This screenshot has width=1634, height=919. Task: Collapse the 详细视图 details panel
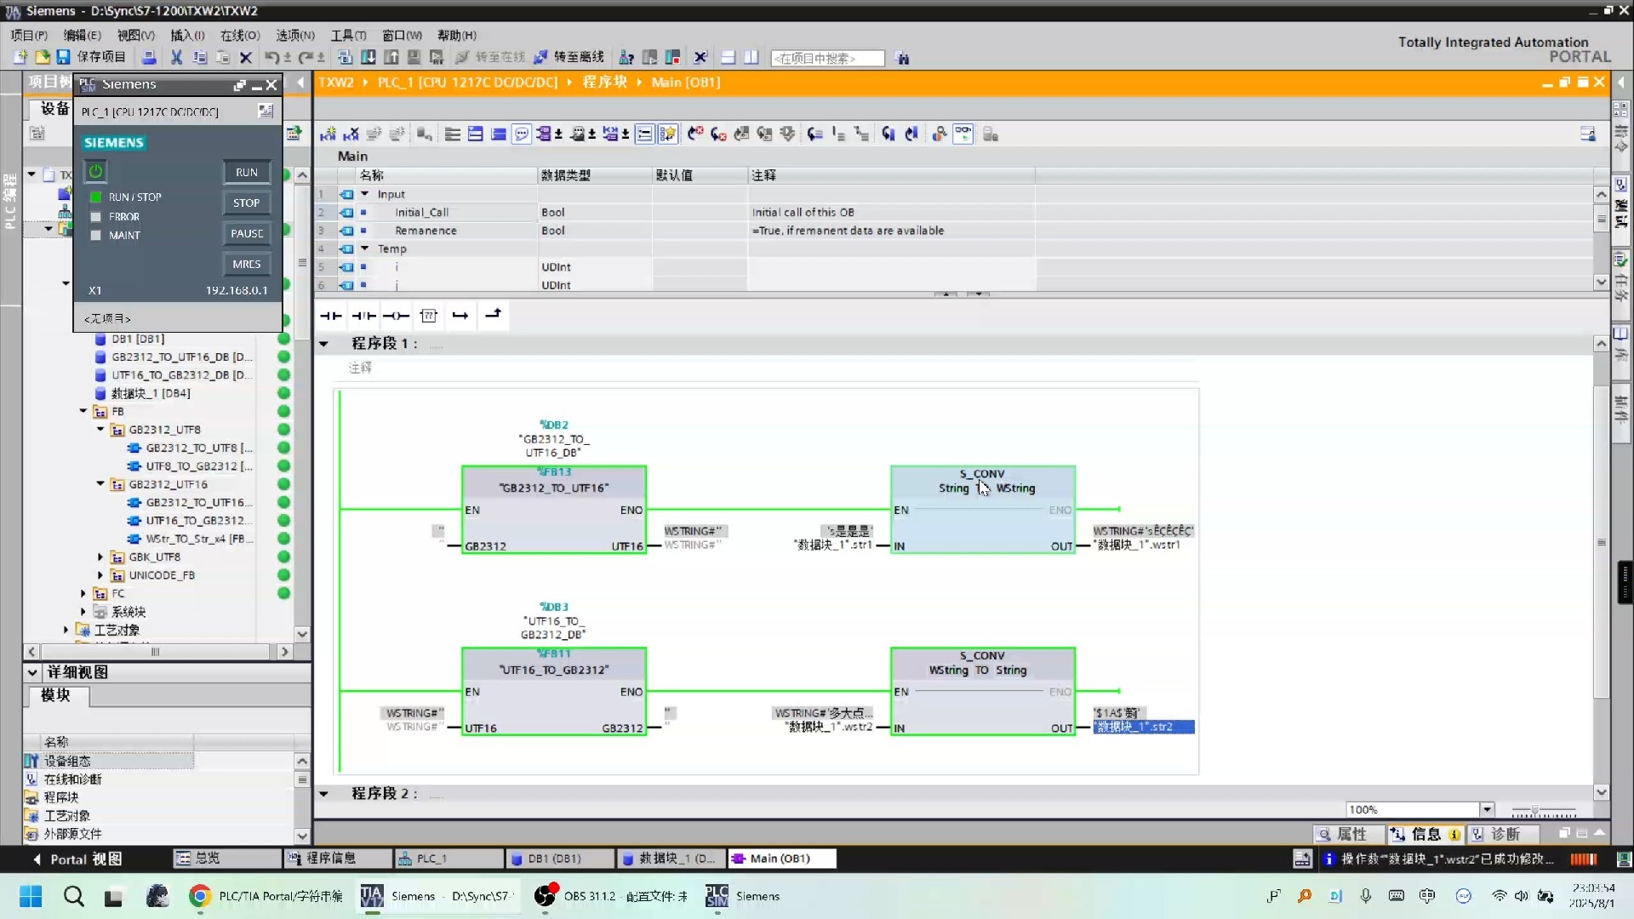pyautogui.click(x=32, y=672)
